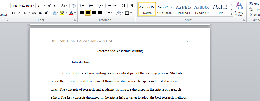Click Clear Formatting icon
260x101 pixels.
[74, 6]
